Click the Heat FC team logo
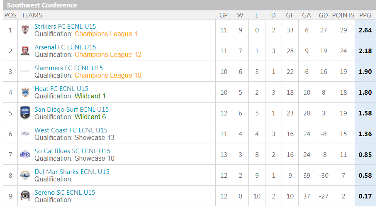This screenshot has width=382, height=208. click(x=25, y=92)
